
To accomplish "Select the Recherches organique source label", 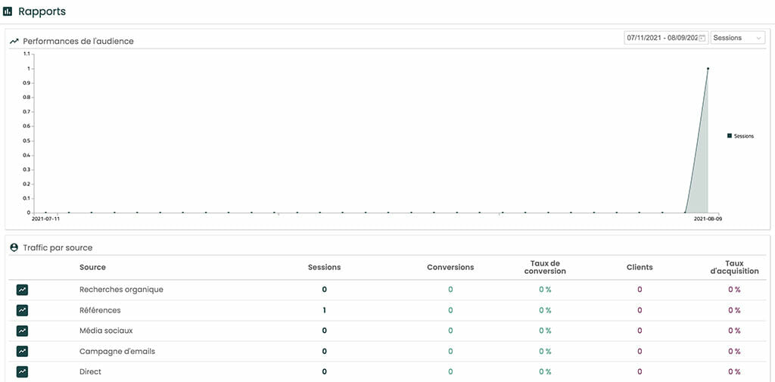I will tap(121, 290).
